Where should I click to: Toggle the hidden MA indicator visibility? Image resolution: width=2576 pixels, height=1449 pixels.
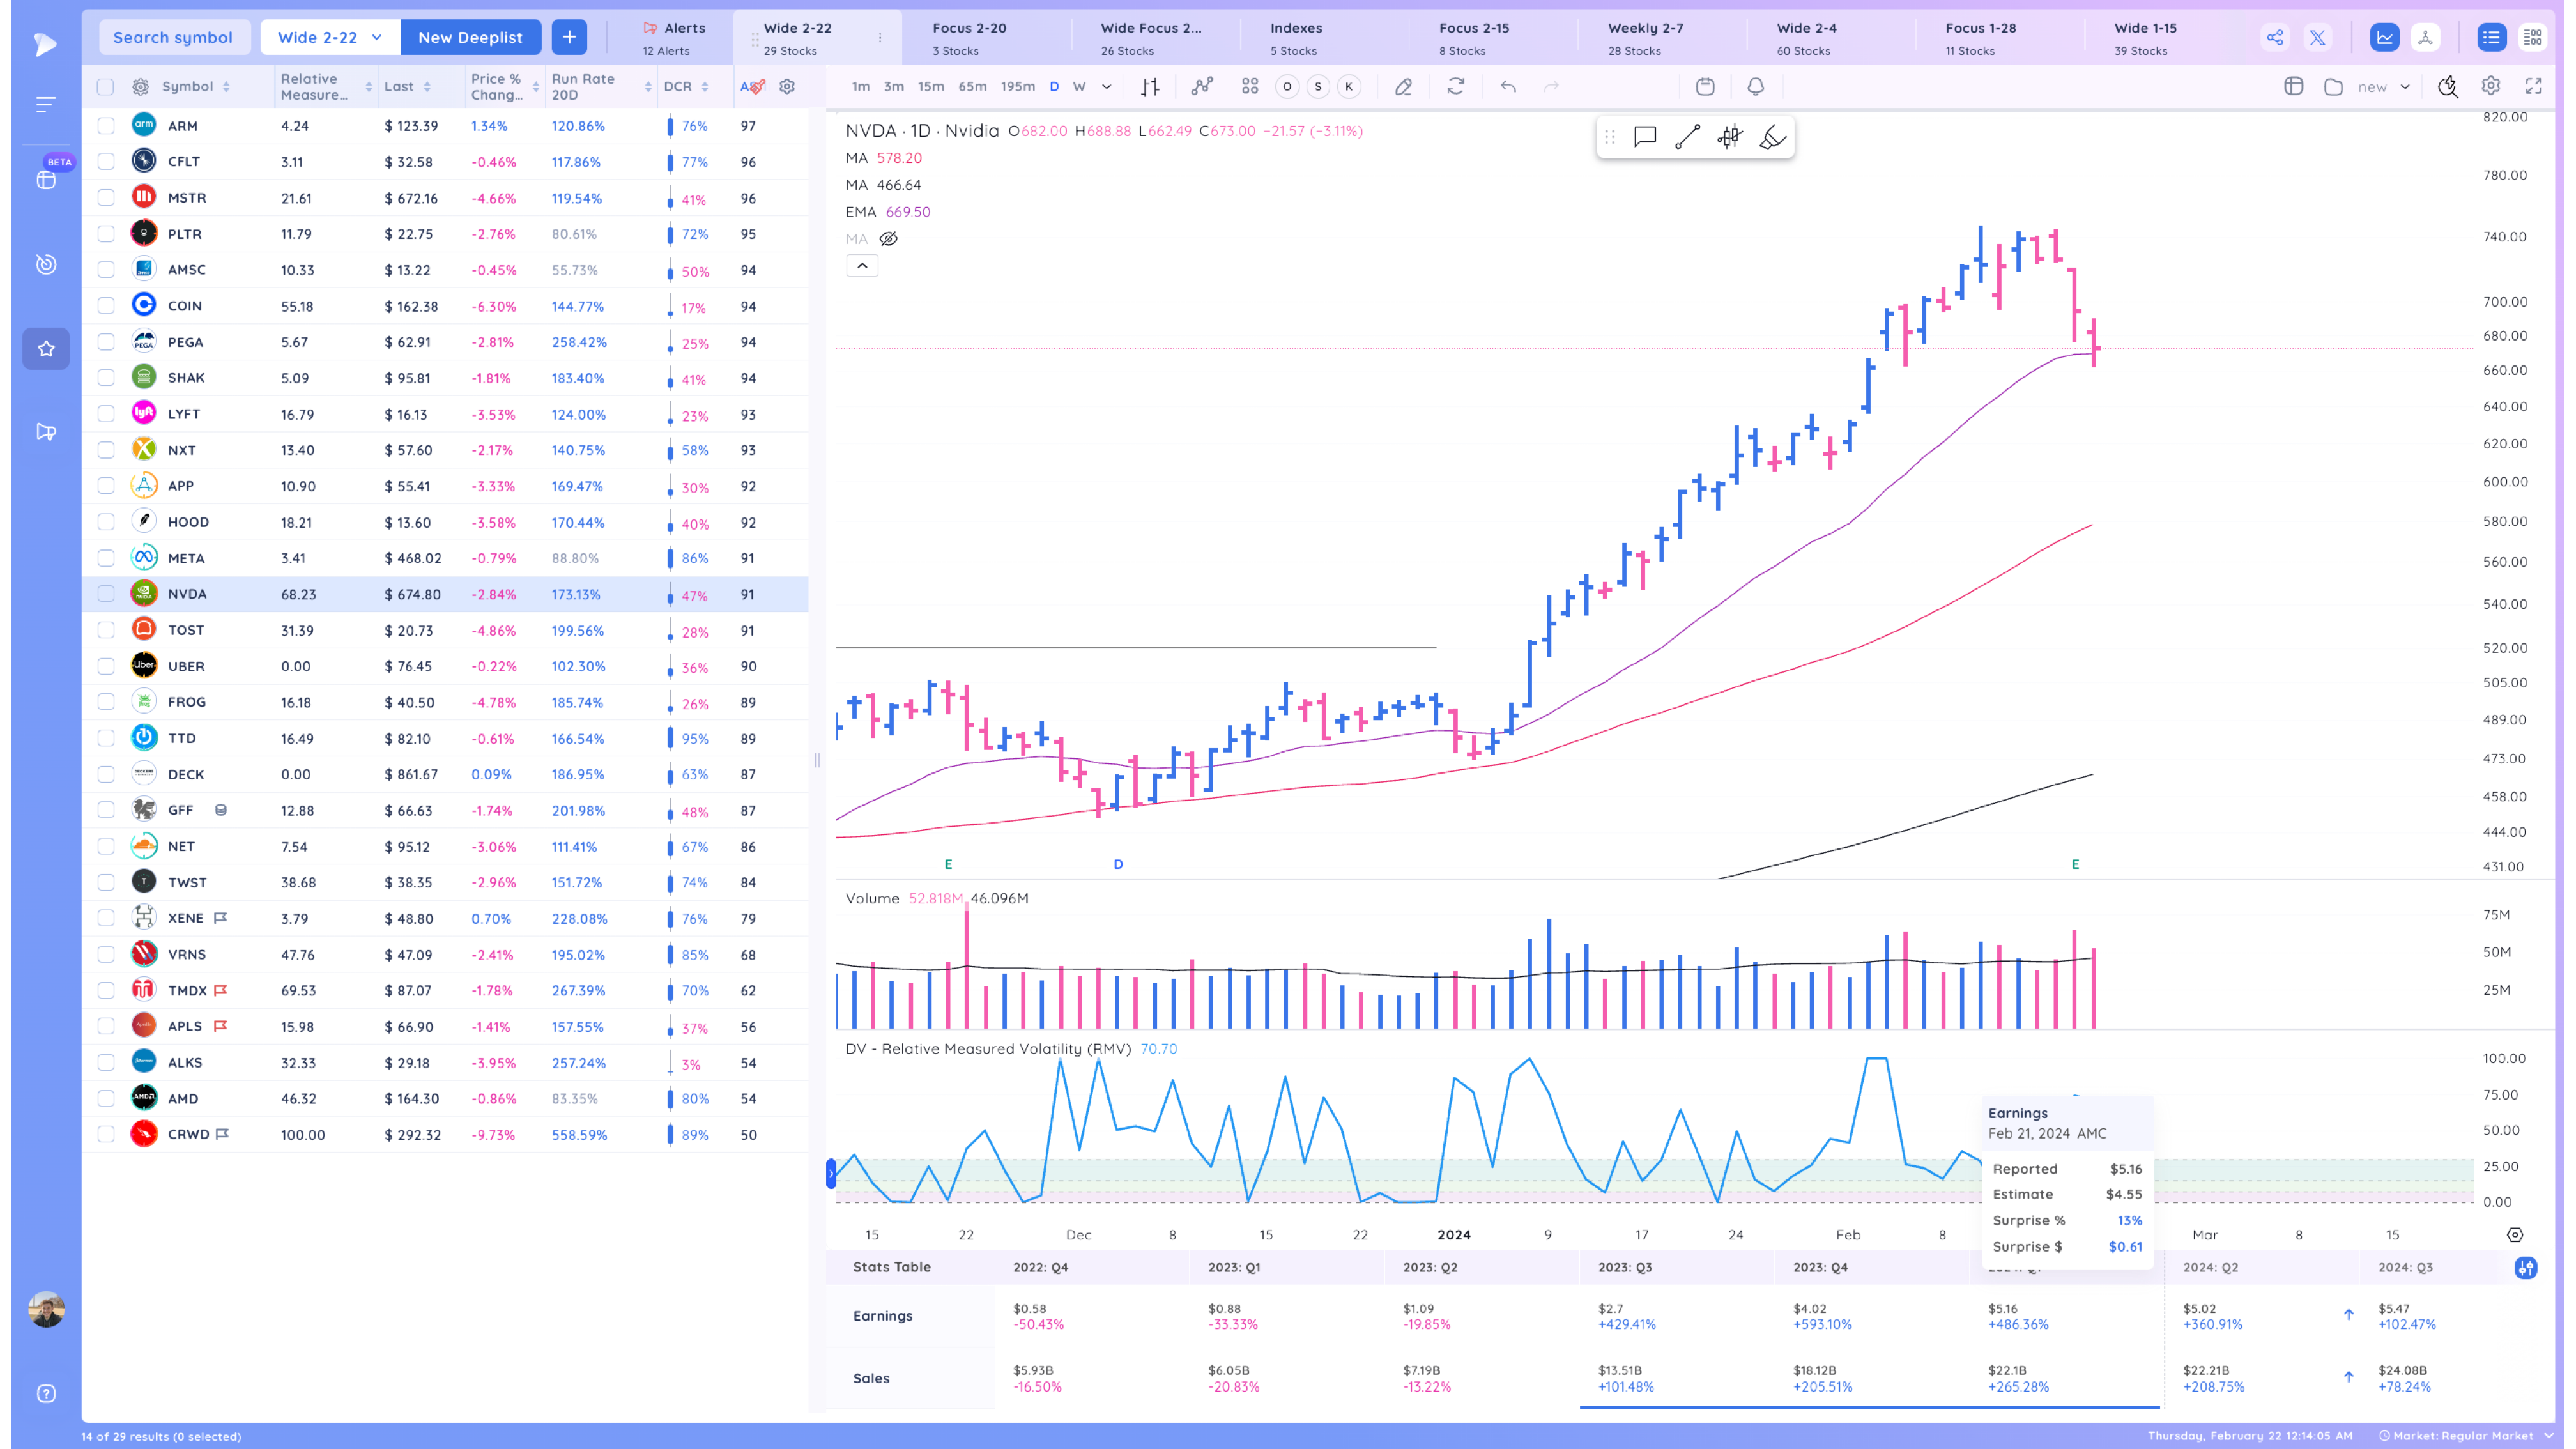[888, 239]
